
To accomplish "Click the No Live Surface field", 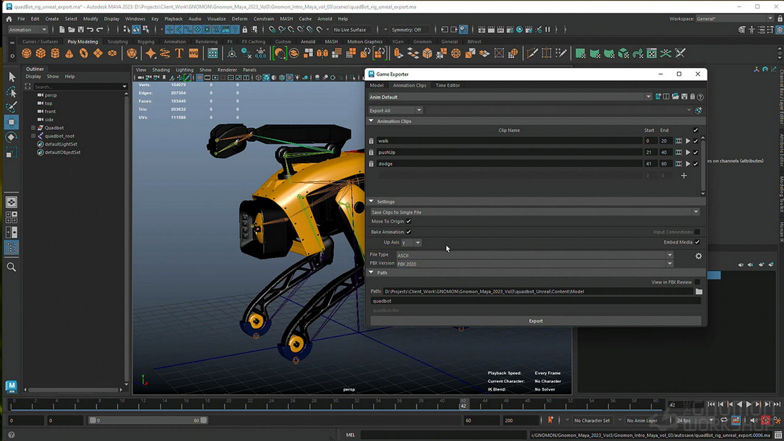I will 351,29.
